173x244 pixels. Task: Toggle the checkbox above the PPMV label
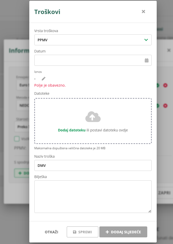click(x=17, y=139)
